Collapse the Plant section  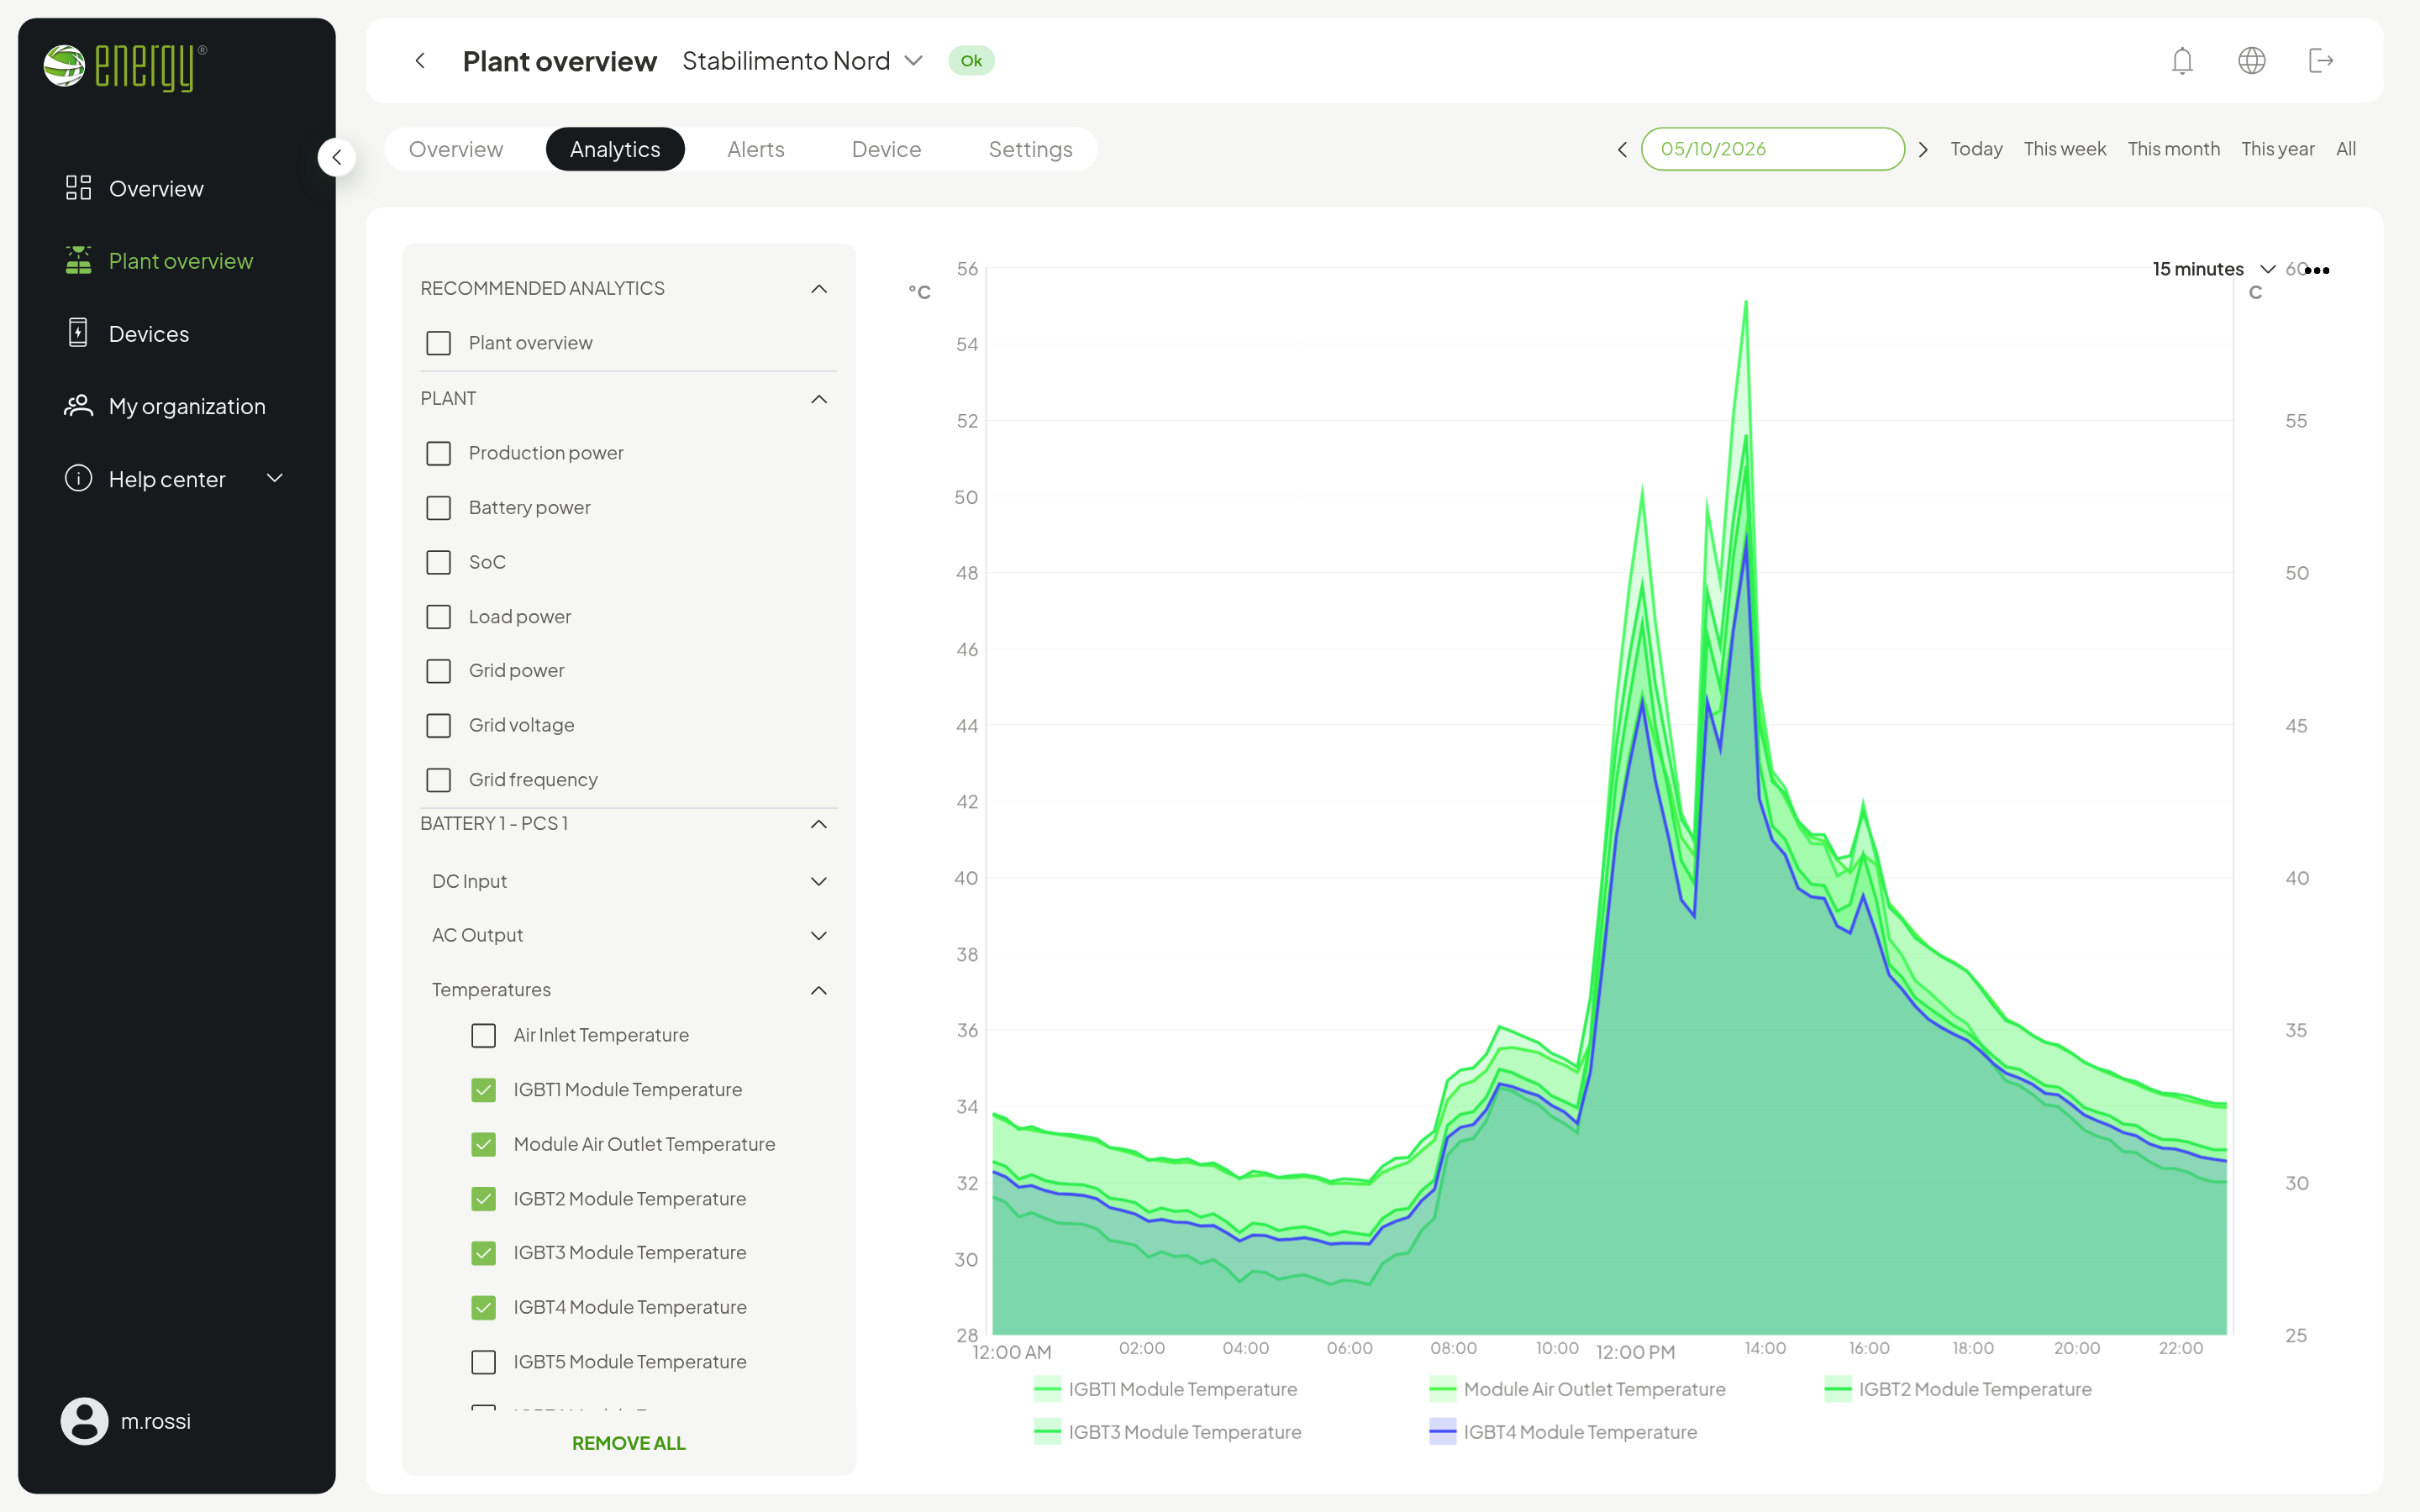[x=819, y=399]
